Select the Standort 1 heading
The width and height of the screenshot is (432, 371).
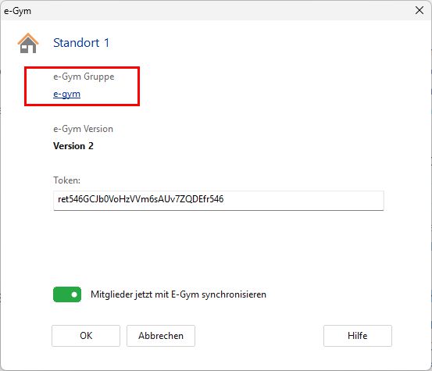tap(81, 43)
